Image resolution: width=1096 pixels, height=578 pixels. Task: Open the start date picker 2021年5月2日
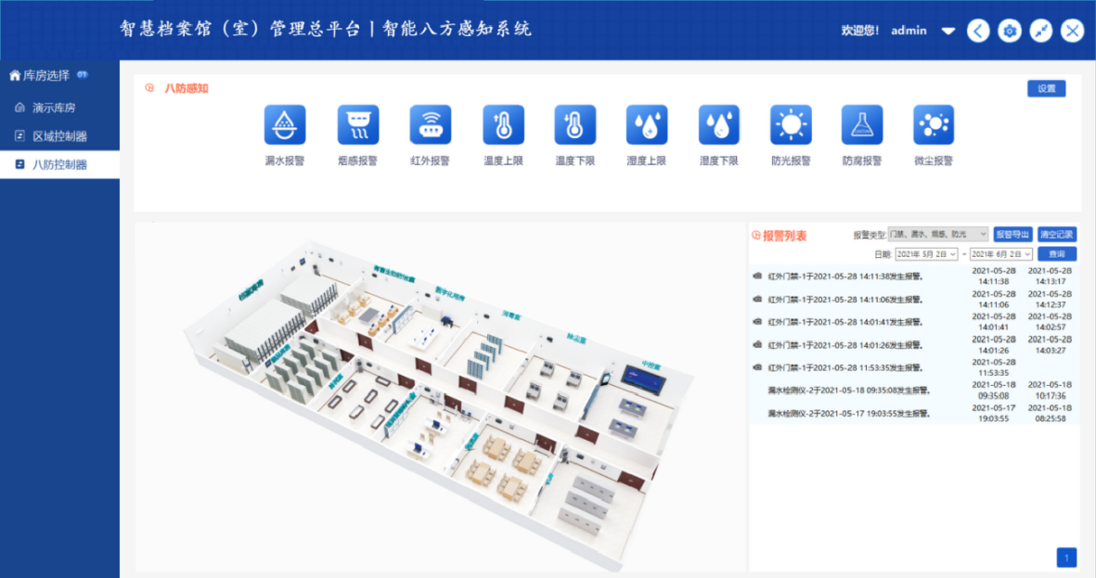927,254
